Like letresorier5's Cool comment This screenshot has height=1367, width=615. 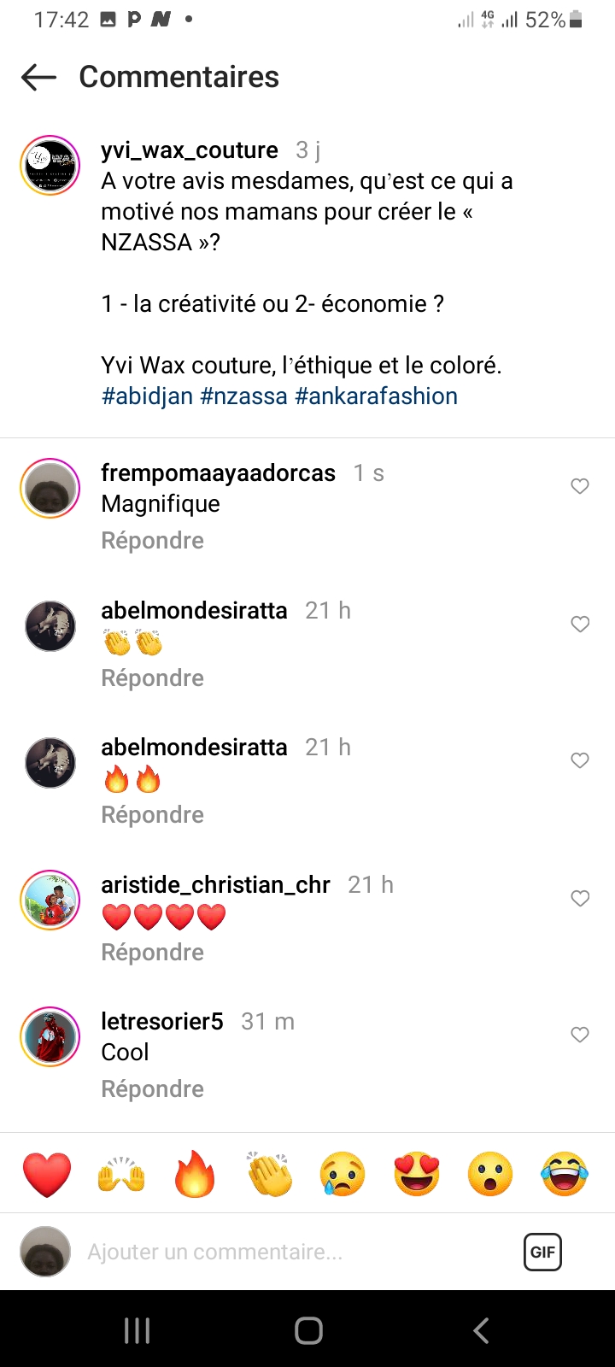[580, 1035]
